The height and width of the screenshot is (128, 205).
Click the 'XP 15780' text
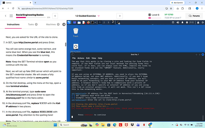click(x=169, y=15)
